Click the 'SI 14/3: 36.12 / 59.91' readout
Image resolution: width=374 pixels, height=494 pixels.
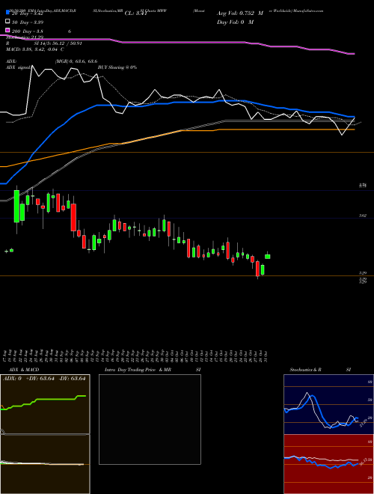[x=58, y=43]
